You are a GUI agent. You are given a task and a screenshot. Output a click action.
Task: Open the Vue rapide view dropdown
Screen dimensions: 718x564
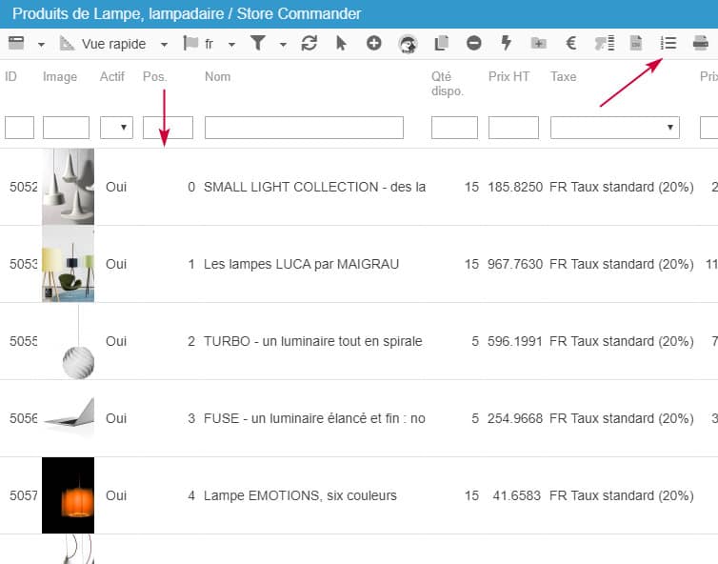pyautogui.click(x=164, y=44)
